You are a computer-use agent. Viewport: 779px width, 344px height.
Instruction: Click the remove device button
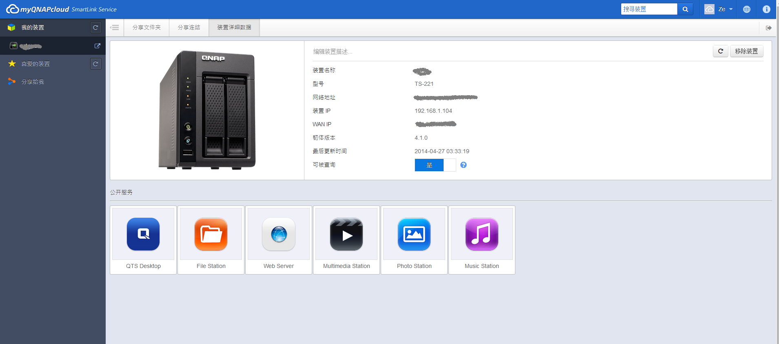tap(746, 51)
